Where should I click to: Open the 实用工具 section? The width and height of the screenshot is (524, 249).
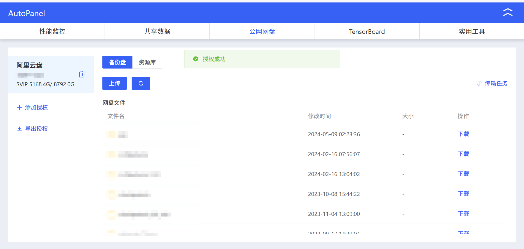click(472, 31)
